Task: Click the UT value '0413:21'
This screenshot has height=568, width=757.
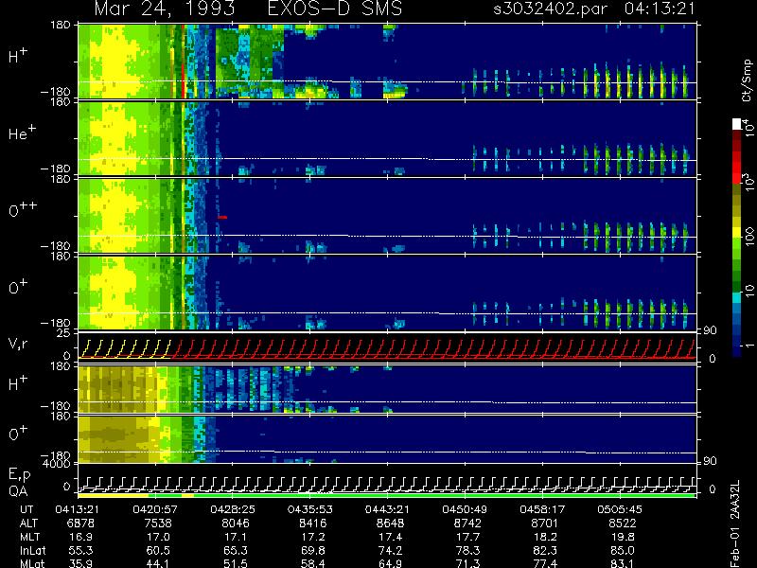Action: 78,509
